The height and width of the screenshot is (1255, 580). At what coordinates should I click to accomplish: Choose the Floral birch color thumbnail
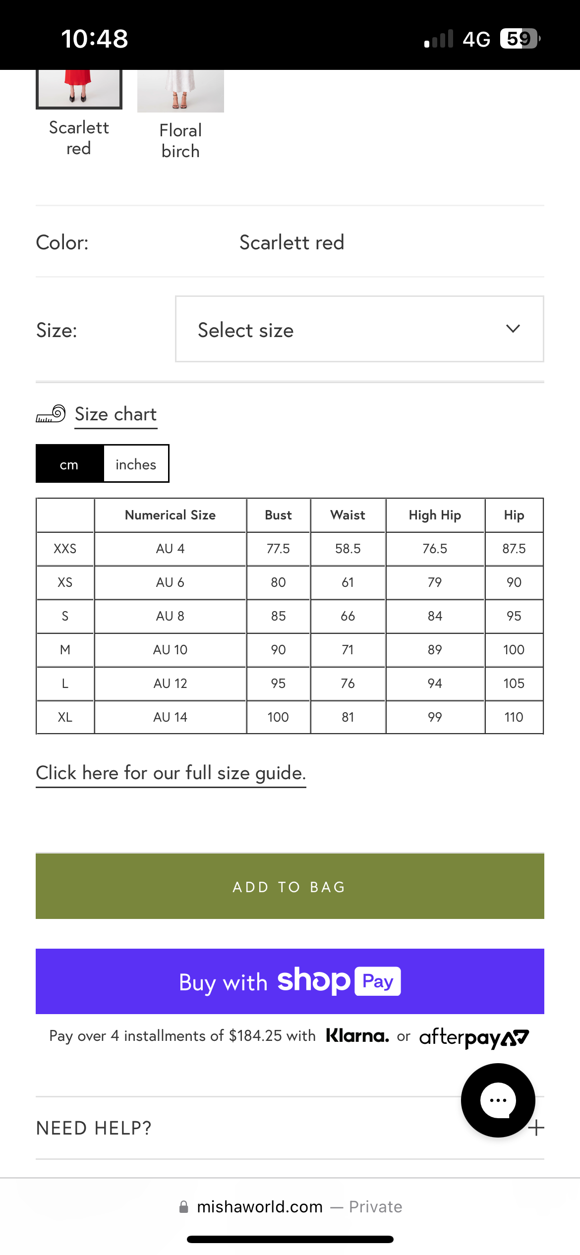pyautogui.click(x=180, y=92)
